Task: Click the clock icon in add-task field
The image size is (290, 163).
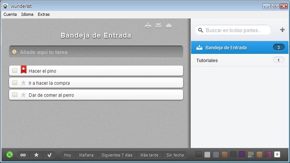Action: point(14,52)
